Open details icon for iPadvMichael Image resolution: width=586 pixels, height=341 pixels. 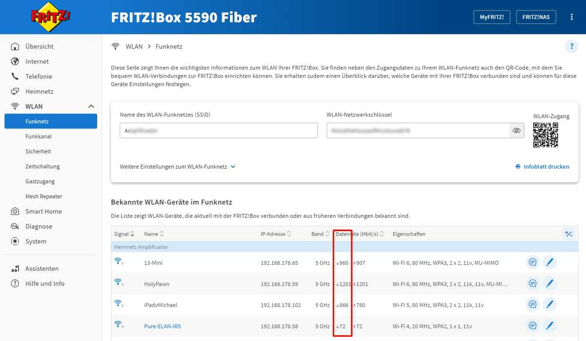click(x=533, y=305)
